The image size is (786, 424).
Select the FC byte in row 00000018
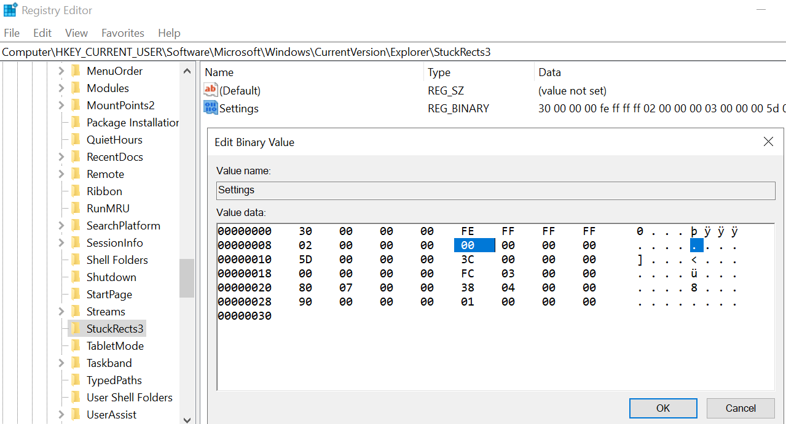click(x=468, y=274)
